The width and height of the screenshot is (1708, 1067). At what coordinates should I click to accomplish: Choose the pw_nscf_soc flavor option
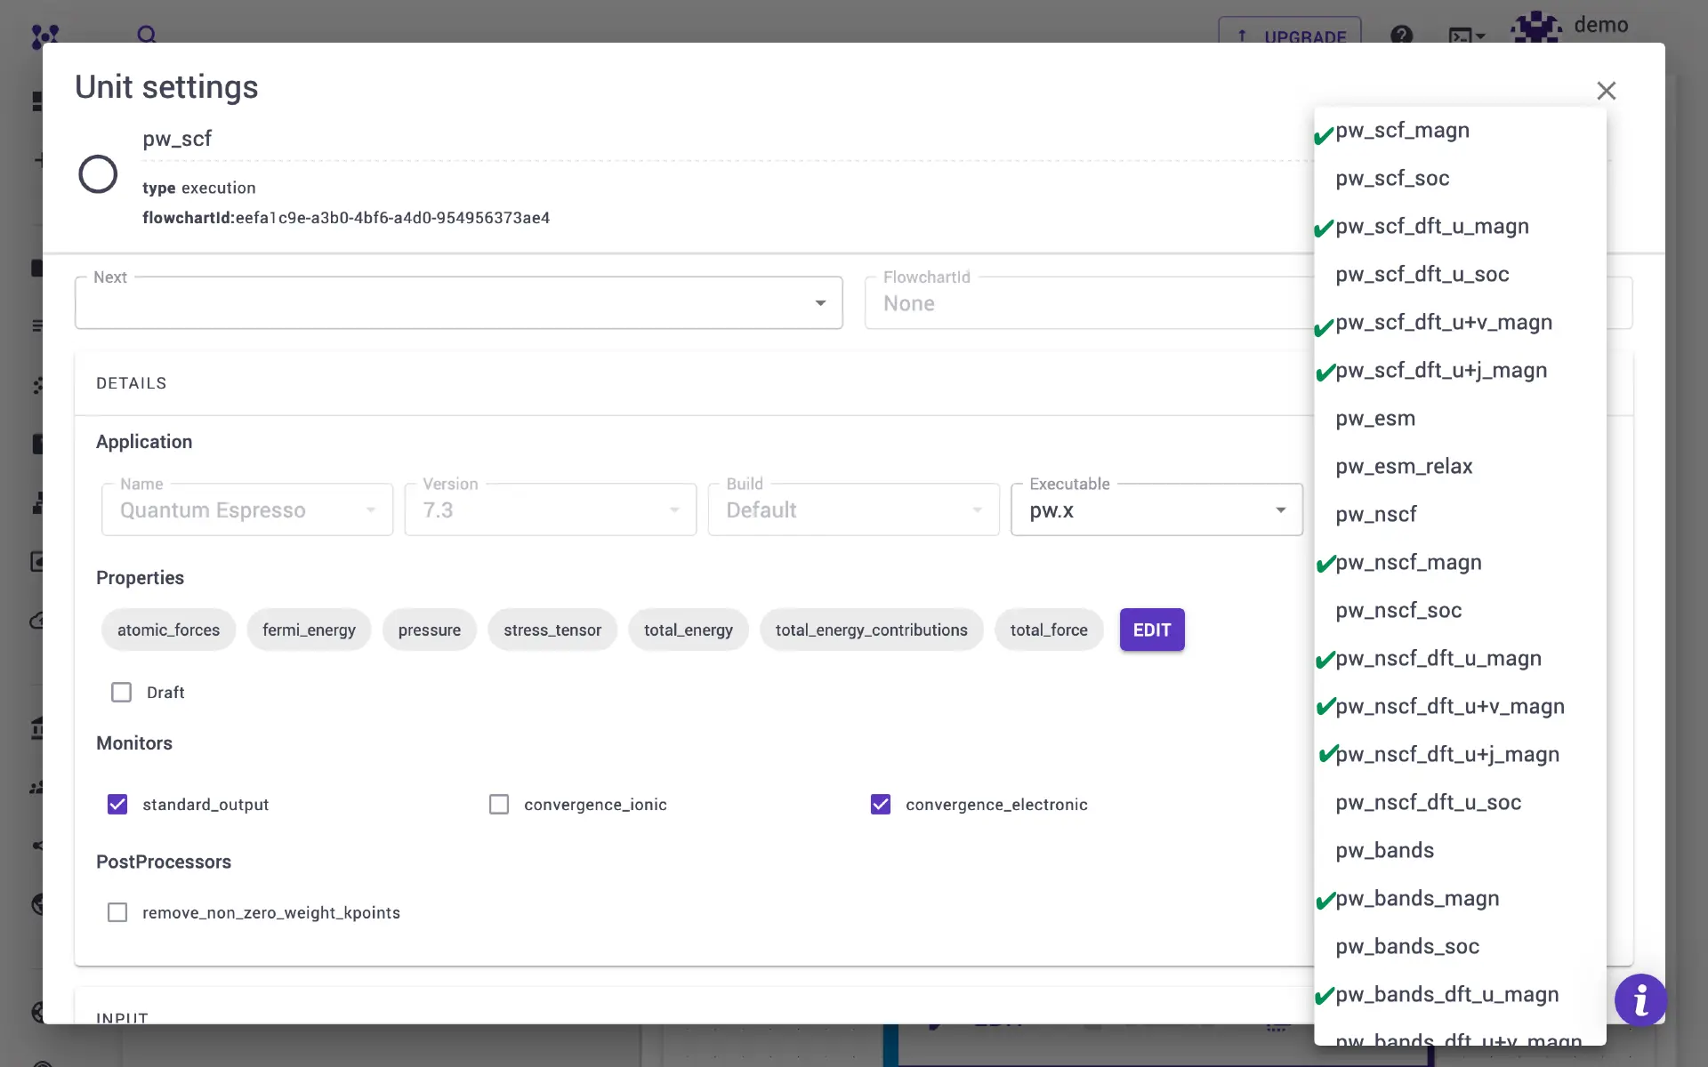coord(1398,610)
